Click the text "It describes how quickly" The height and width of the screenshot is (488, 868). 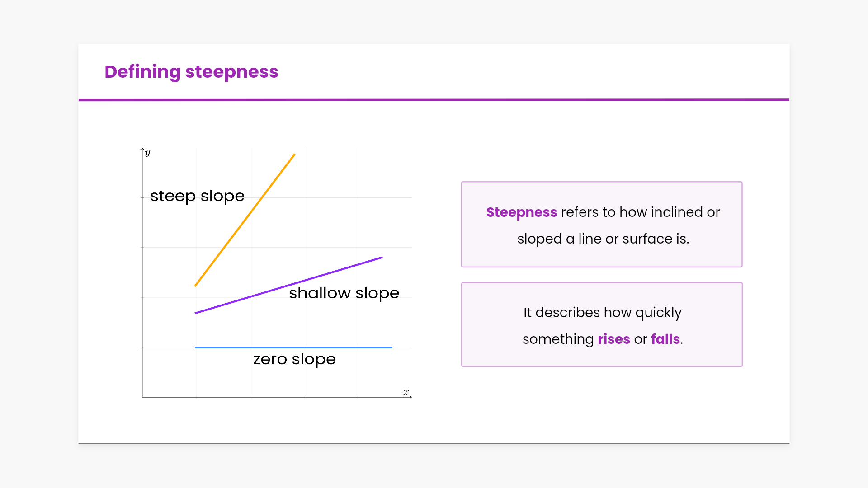coord(602,313)
